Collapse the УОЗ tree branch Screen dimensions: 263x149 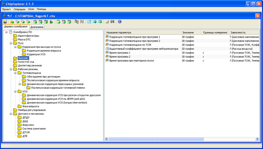tap(15, 91)
